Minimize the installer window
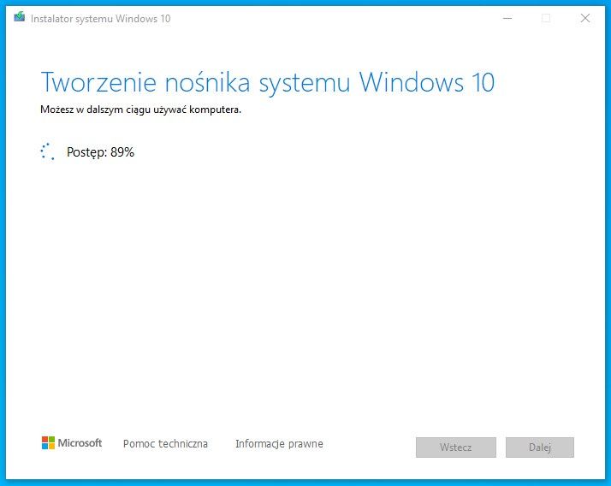The height and width of the screenshot is (486, 611). (x=507, y=18)
